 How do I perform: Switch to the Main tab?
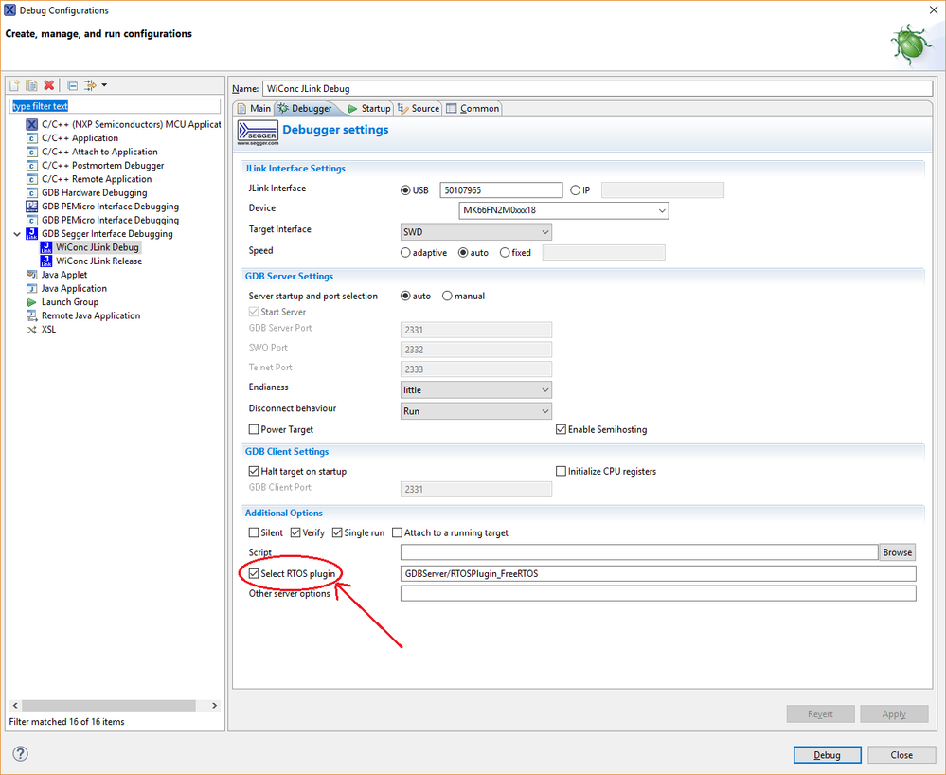pos(254,109)
